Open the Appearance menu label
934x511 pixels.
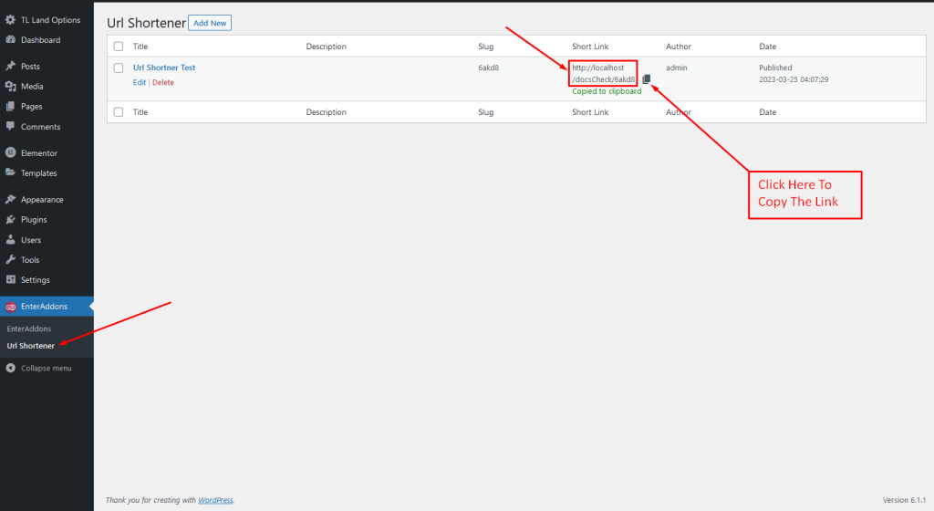coord(42,200)
